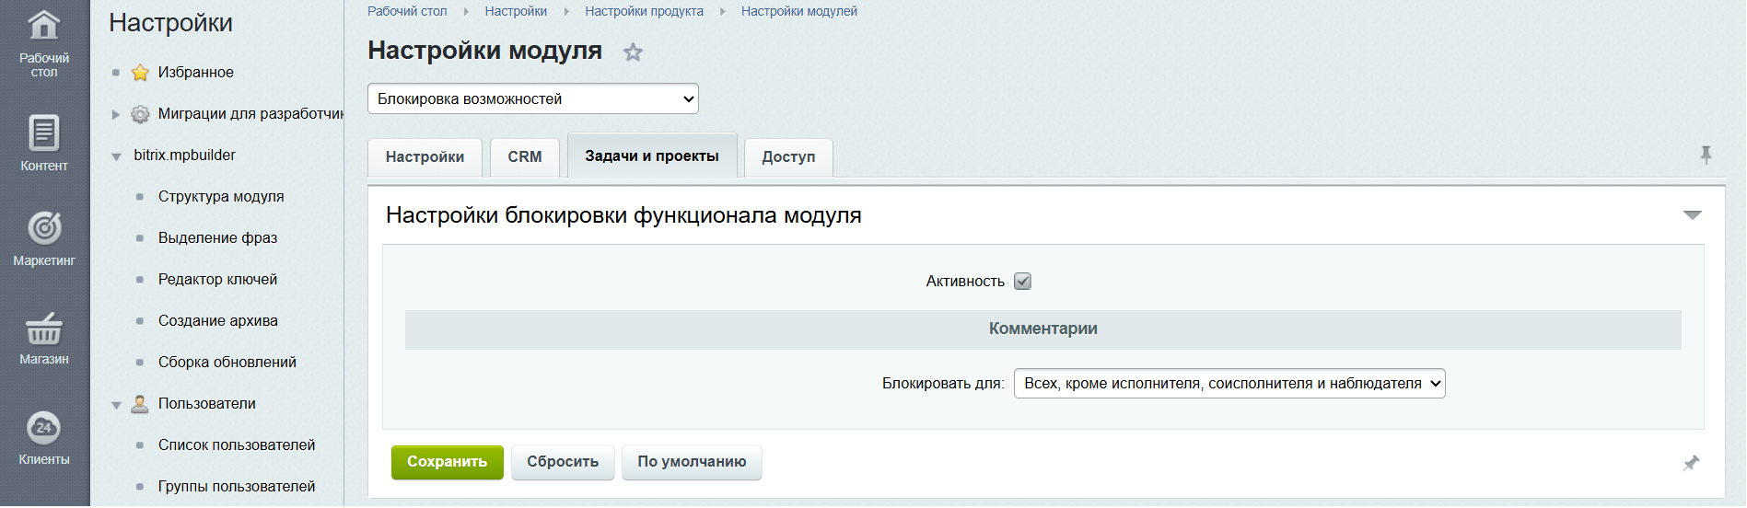Open the Контент section icon
Viewport: 1747px width, 508px height.
coord(44,133)
